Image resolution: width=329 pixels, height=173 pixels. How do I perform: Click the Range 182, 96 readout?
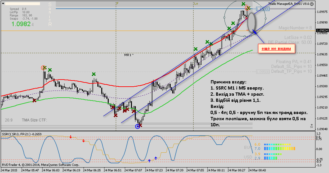21,15
